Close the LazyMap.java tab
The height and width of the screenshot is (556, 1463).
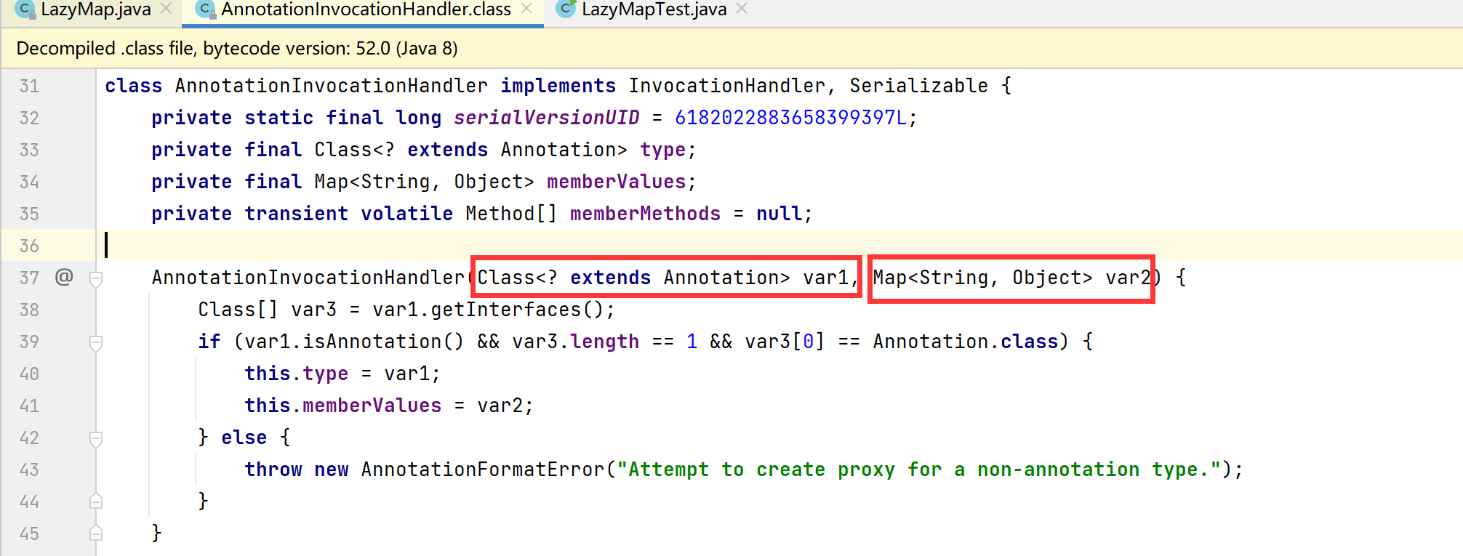click(166, 9)
